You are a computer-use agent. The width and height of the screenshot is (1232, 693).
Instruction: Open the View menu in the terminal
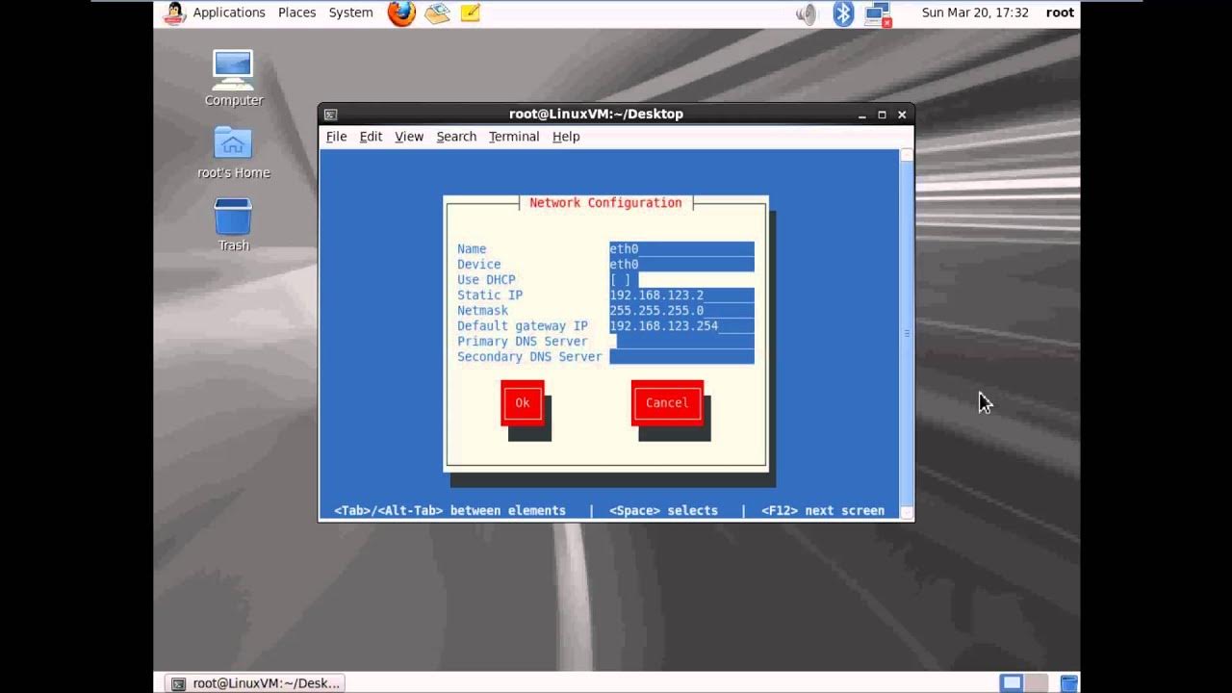409,137
